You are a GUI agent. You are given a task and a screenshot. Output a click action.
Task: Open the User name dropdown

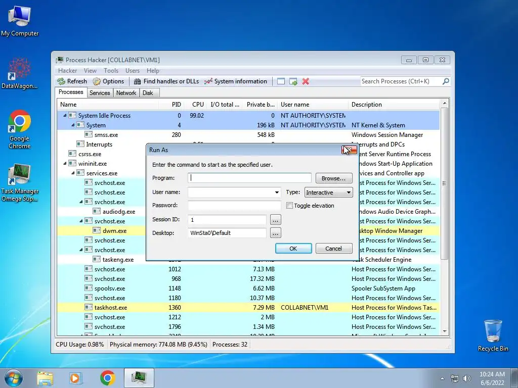[x=277, y=192]
